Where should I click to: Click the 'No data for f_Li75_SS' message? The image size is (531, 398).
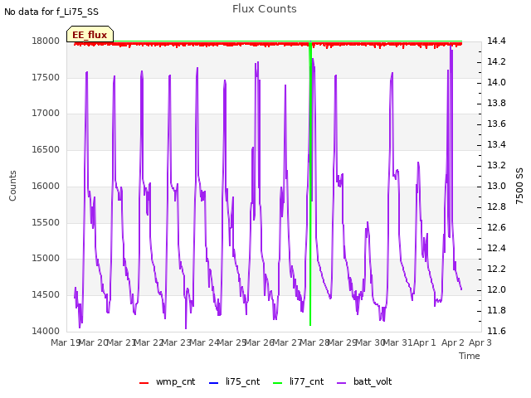(x=51, y=12)
